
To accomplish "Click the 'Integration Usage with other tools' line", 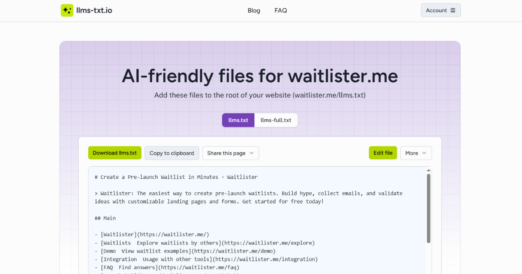I will click(206, 259).
